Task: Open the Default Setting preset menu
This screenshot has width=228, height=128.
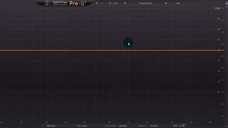Action: point(145,3)
